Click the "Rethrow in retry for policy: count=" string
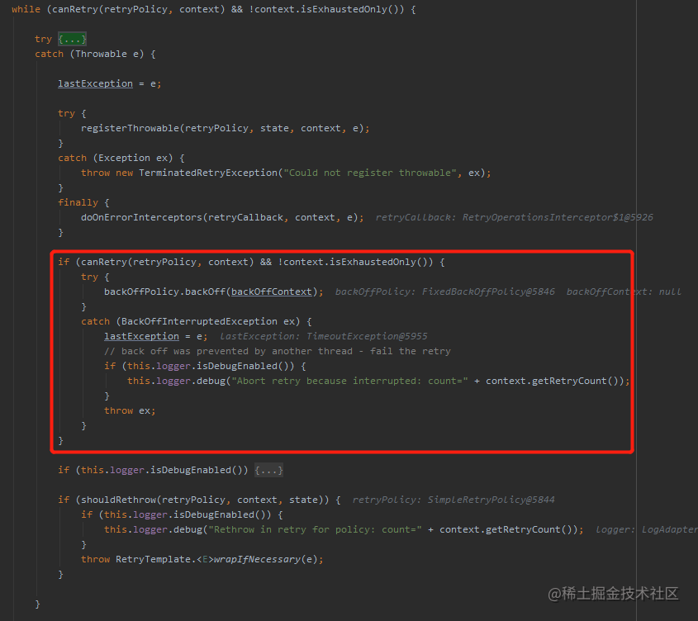This screenshot has width=698, height=621. pos(315,529)
